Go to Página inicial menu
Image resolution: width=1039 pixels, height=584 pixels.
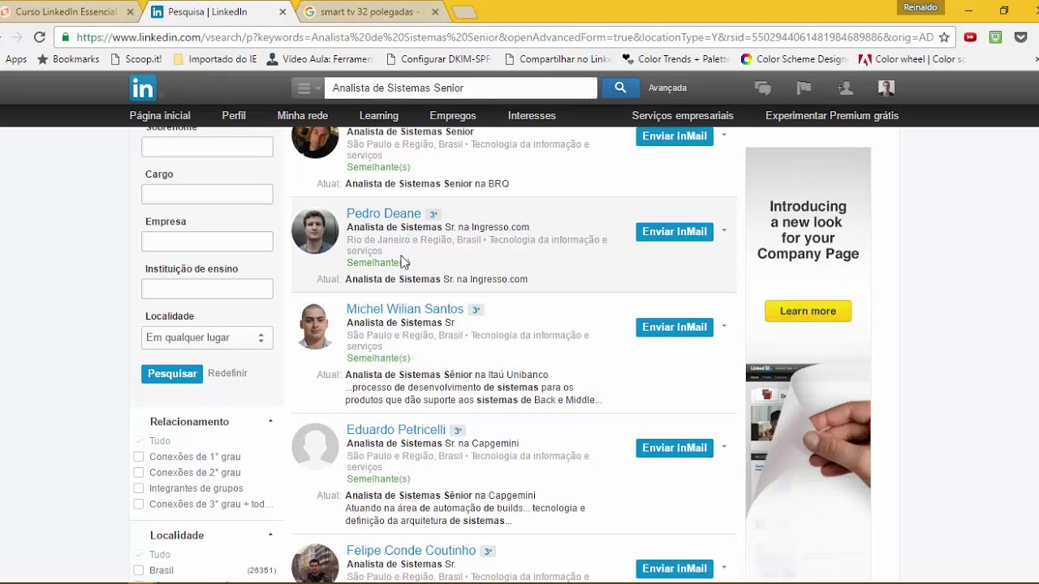click(160, 116)
